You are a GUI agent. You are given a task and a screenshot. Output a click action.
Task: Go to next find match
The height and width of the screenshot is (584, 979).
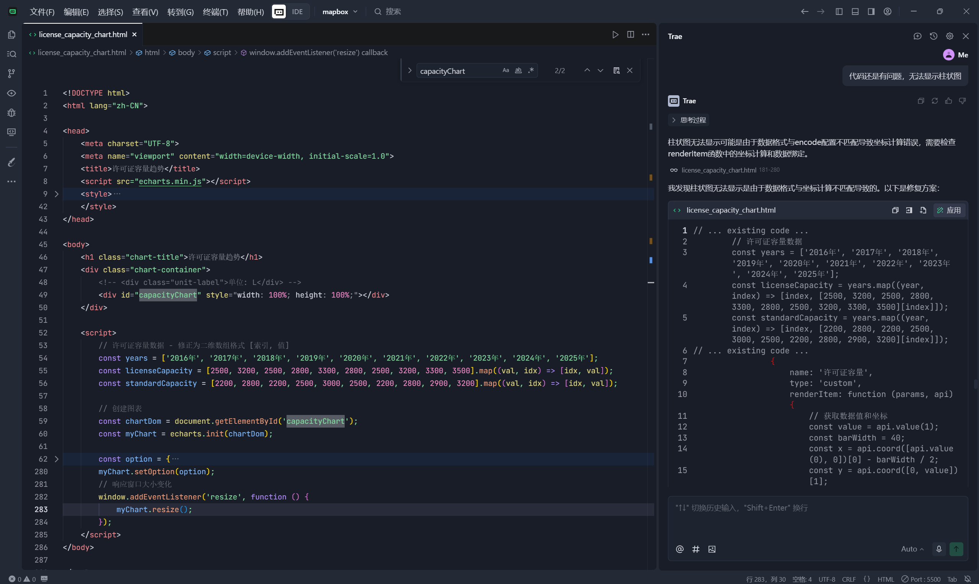pos(600,70)
